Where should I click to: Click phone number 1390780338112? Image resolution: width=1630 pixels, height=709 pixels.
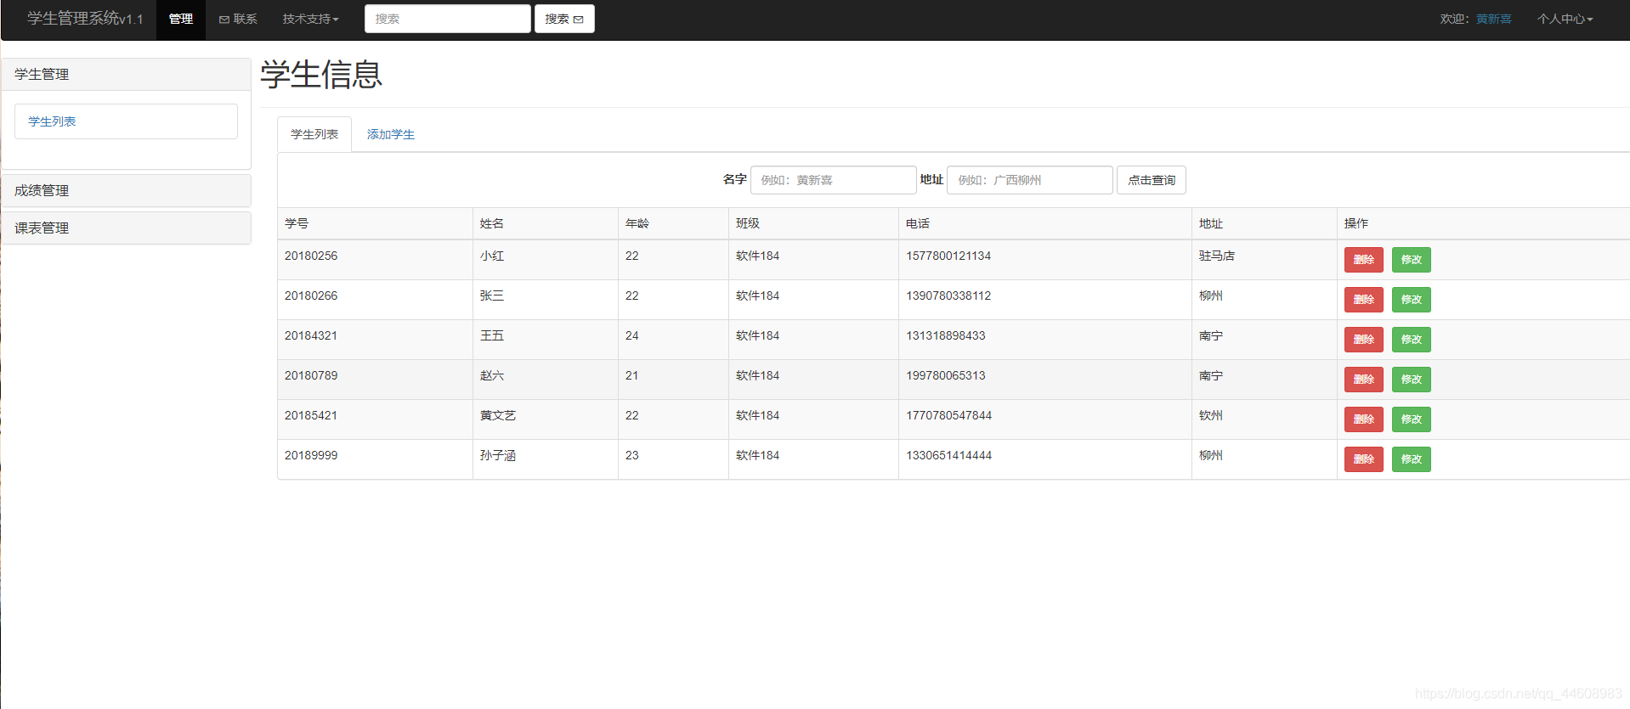click(x=948, y=295)
